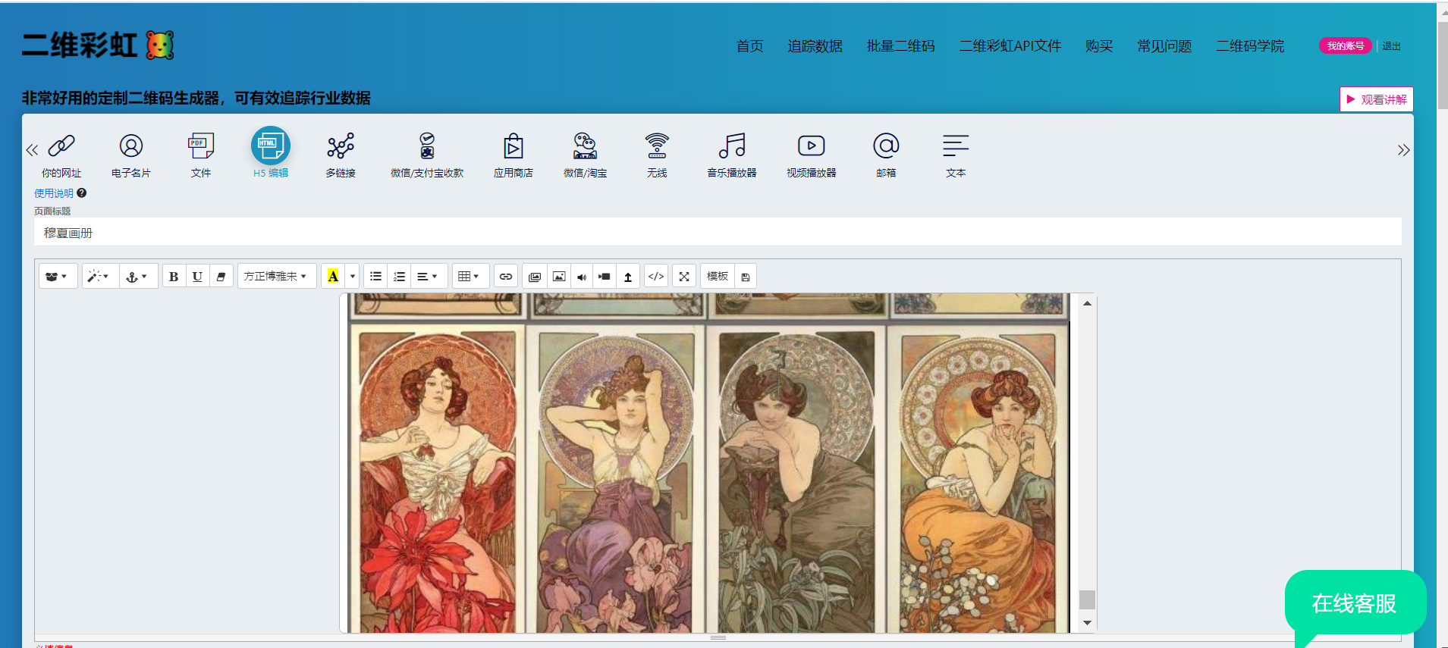1448x648 pixels.
Task: Open the 使用说明 instructions link
Action: 54,193
